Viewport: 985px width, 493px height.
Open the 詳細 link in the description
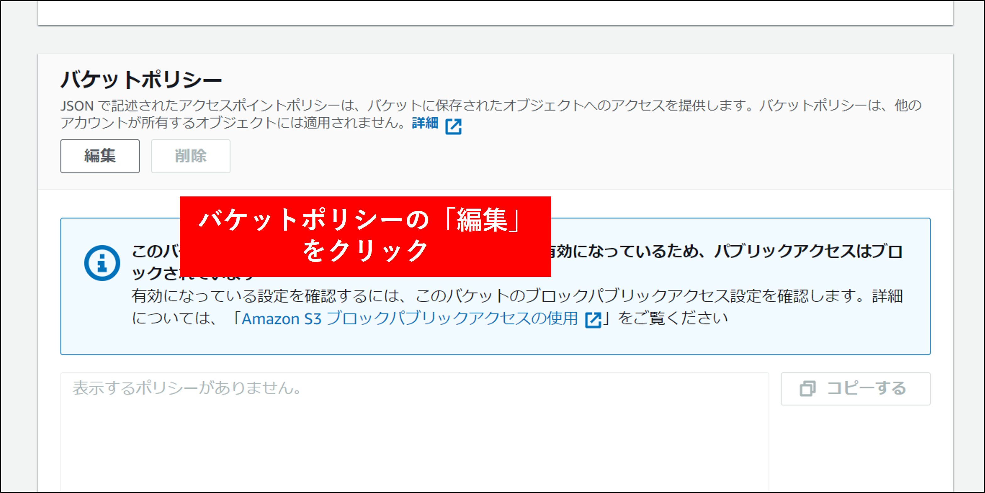(x=425, y=123)
